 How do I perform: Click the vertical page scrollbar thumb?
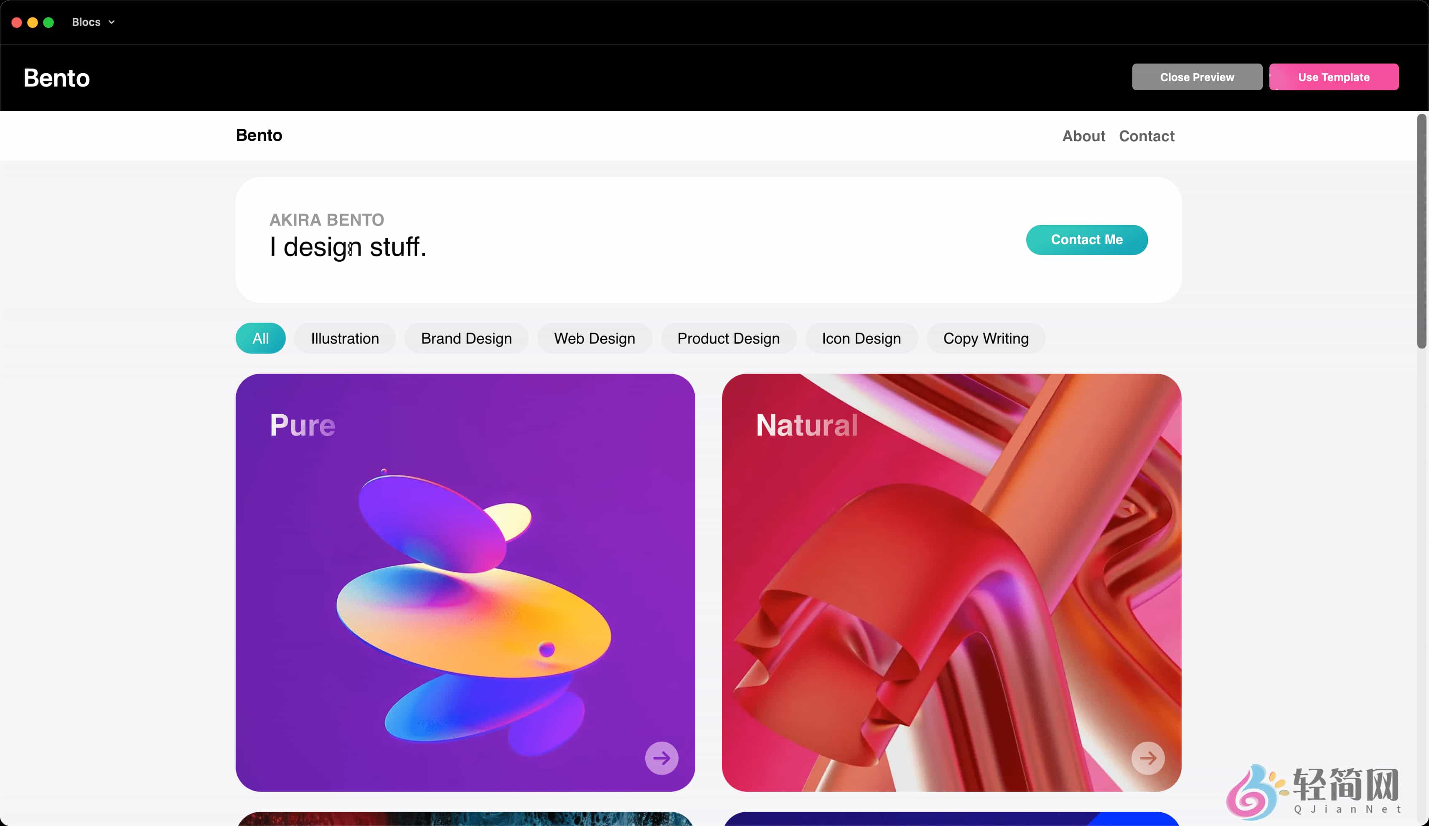tap(1421, 231)
